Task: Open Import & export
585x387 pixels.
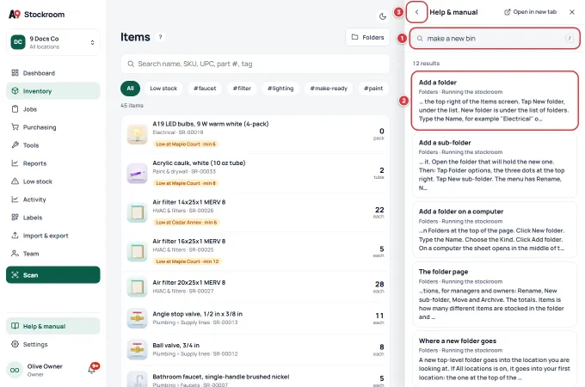Action: (53, 236)
